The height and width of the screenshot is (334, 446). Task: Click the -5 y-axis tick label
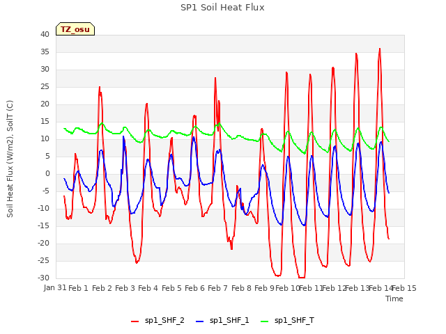click(46, 191)
